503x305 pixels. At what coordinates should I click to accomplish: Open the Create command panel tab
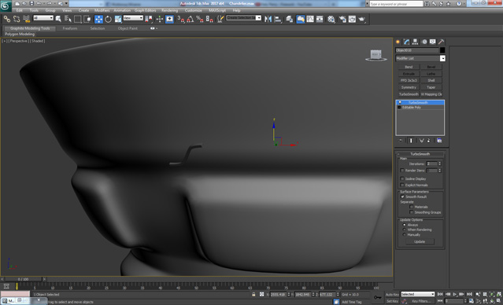tap(398, 42)
